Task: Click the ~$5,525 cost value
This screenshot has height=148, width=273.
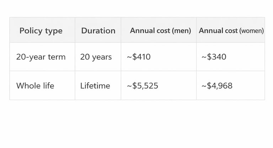Action: [143, 86]
